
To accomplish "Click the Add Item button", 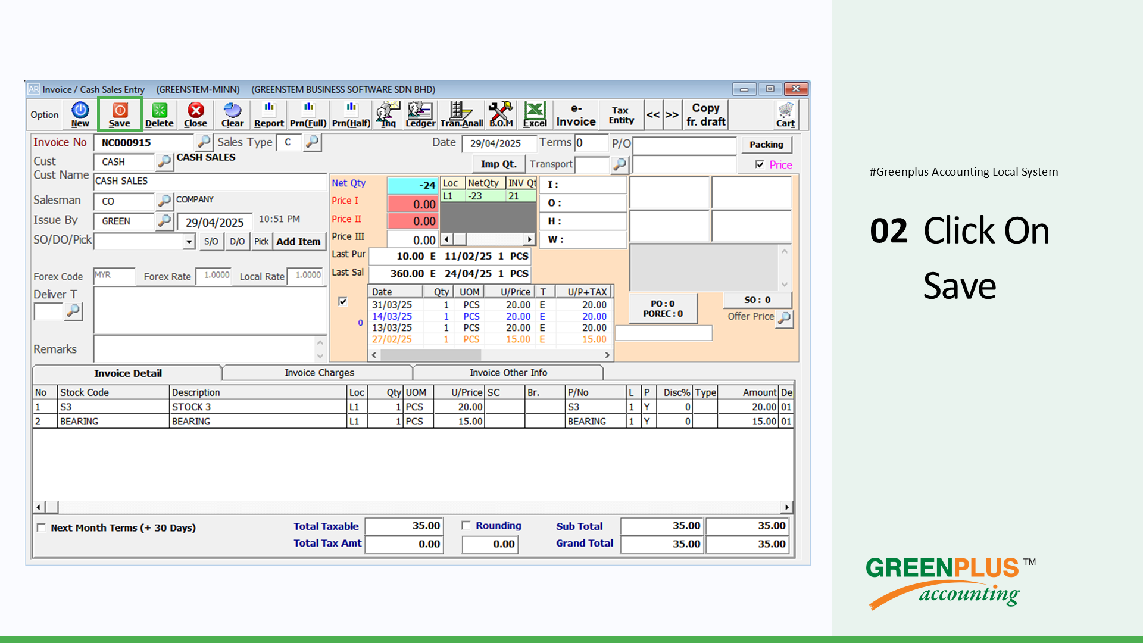I will click(x=298, y=242).
